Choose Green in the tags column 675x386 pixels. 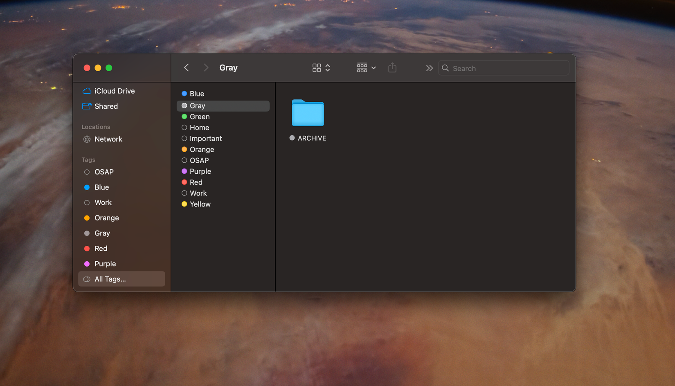pyautogui.click(x=223, y=117)
